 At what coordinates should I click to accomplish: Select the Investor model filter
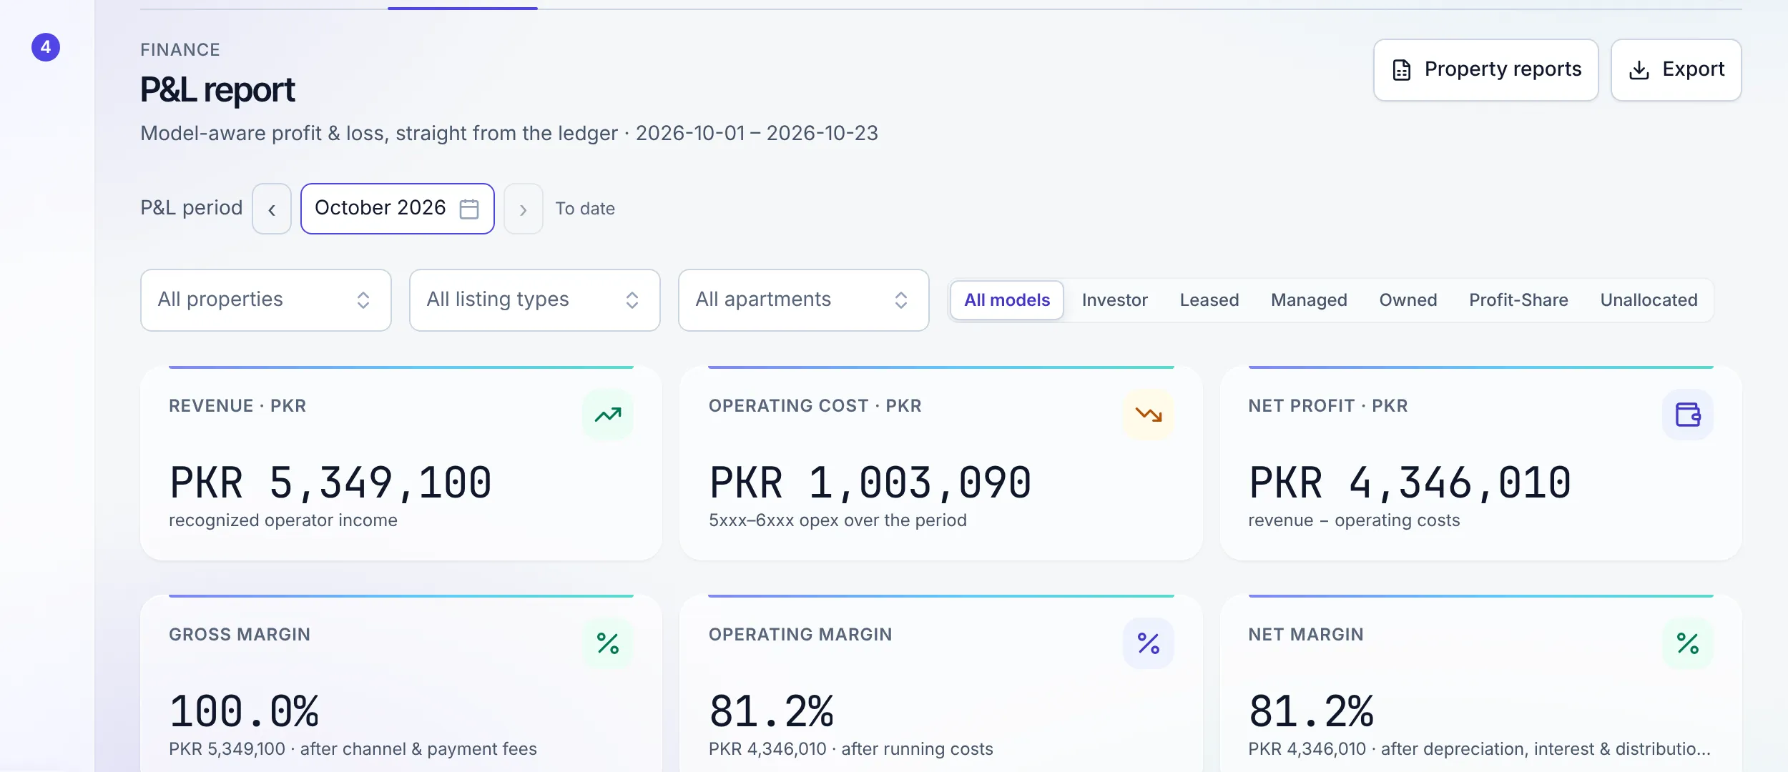pyautogui.click(x=1115, y=300)
